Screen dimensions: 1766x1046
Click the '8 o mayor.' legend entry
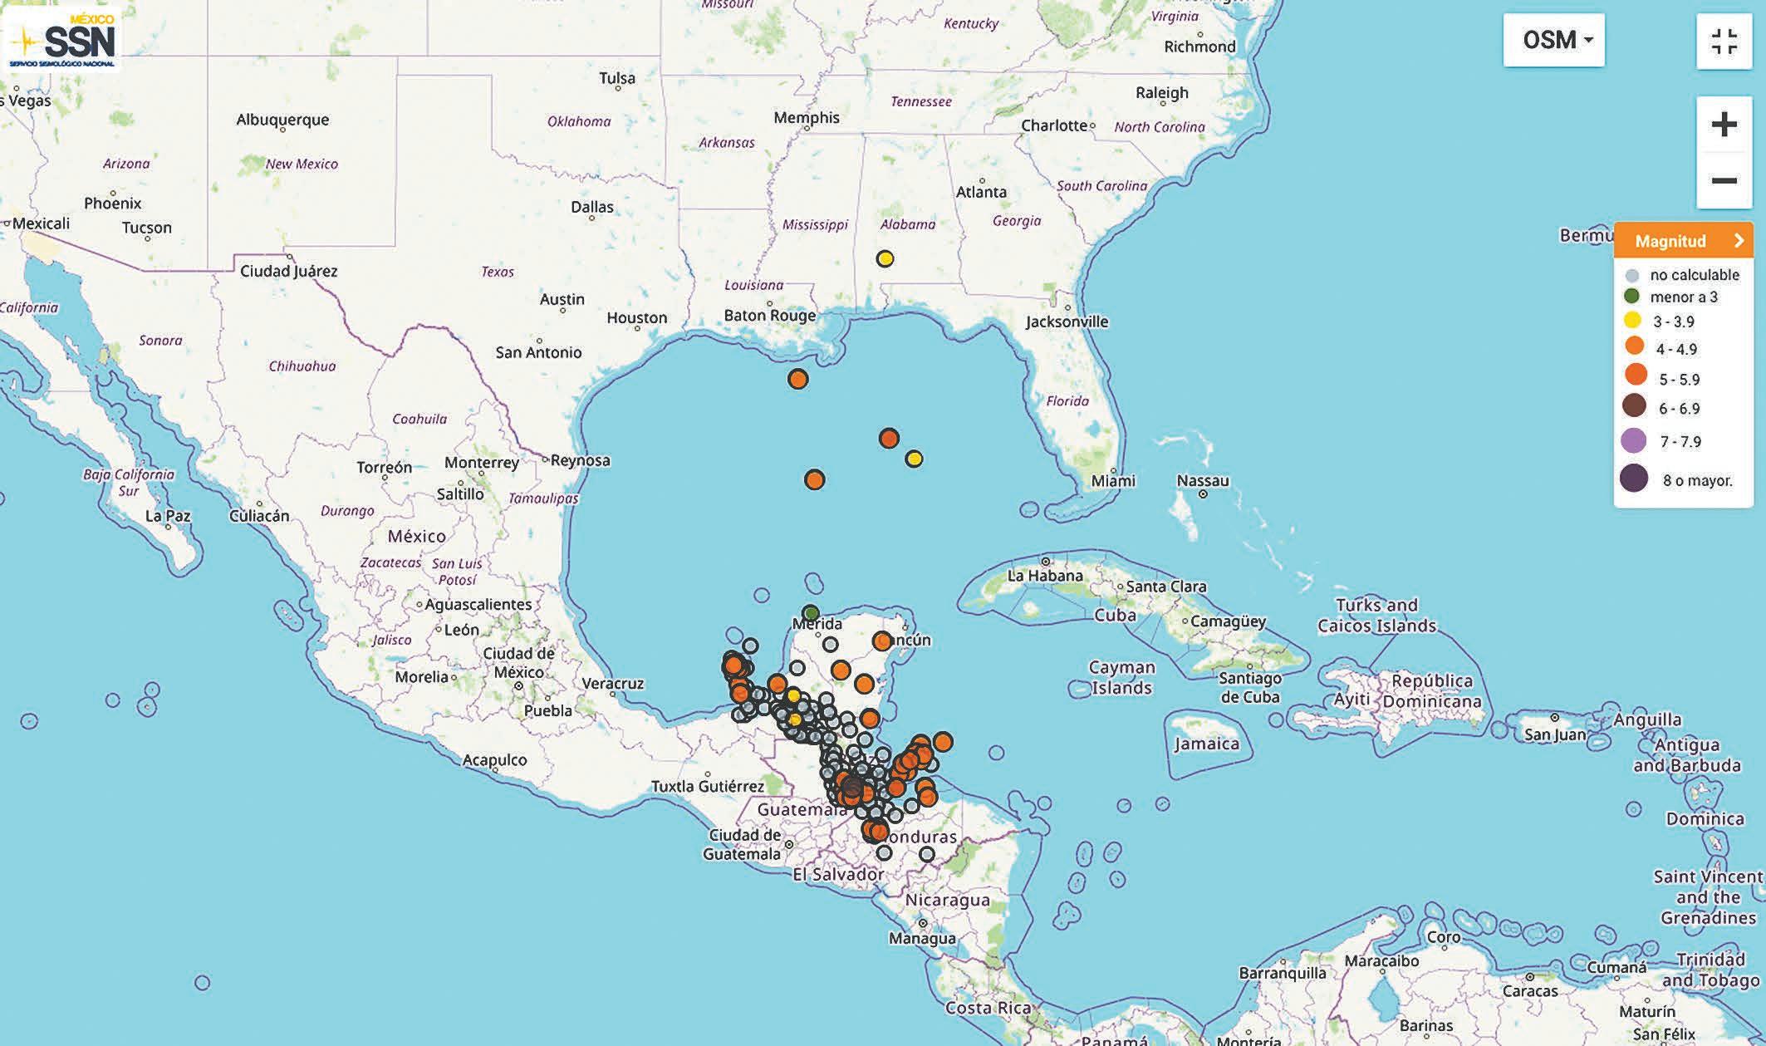click(x=1697, y=480)
